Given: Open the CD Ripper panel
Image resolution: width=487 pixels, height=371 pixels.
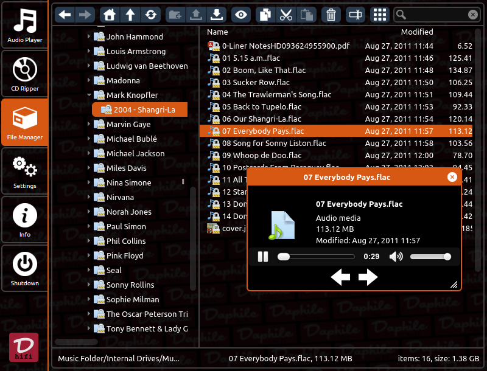Looking at the screenshot, I should pyautogui.click(x=24, y=74).
